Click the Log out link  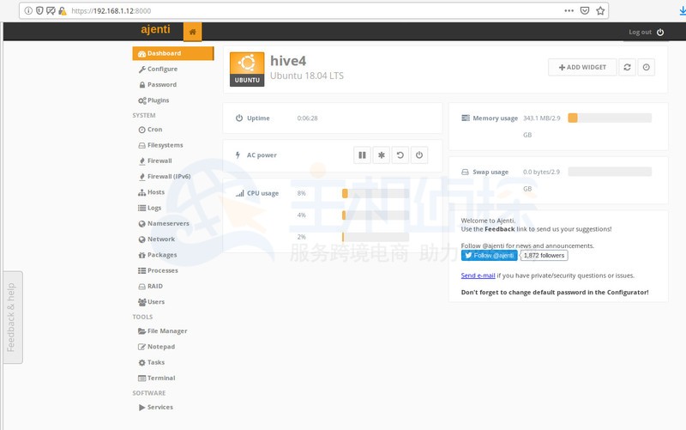point(645,32)
